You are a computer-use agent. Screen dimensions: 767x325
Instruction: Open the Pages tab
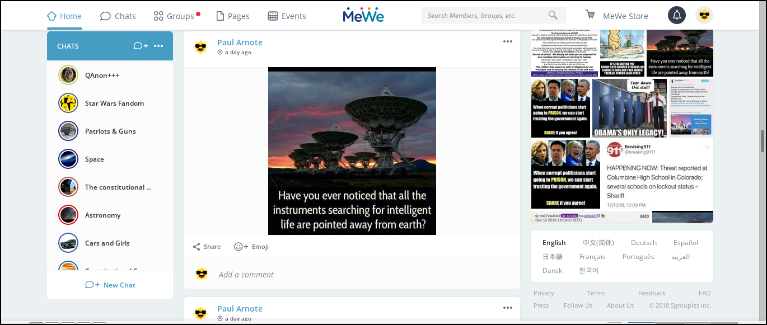232,16
